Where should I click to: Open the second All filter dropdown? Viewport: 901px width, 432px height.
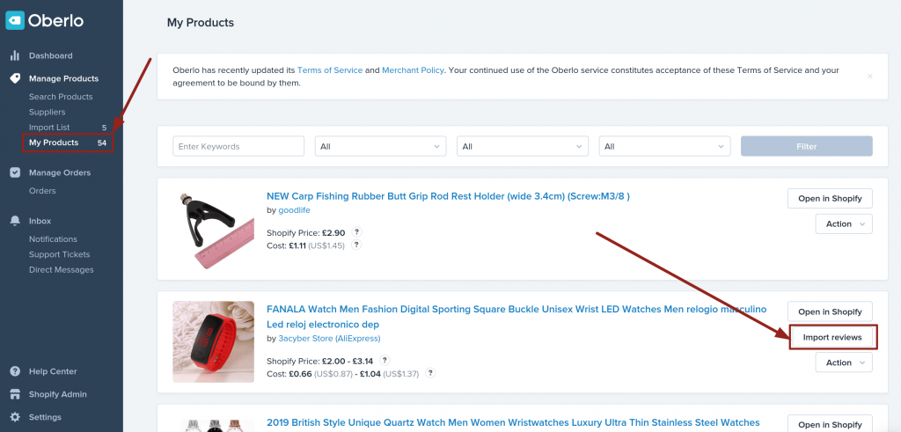click(x=523, y=146)
